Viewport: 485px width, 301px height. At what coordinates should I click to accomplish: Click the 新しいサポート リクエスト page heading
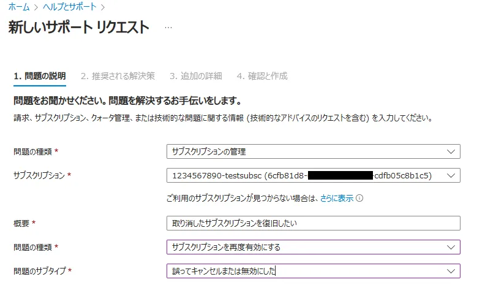[x=79, y=28]
